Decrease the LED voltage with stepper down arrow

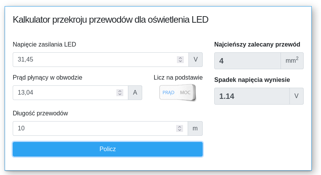(x=180, y=61)
